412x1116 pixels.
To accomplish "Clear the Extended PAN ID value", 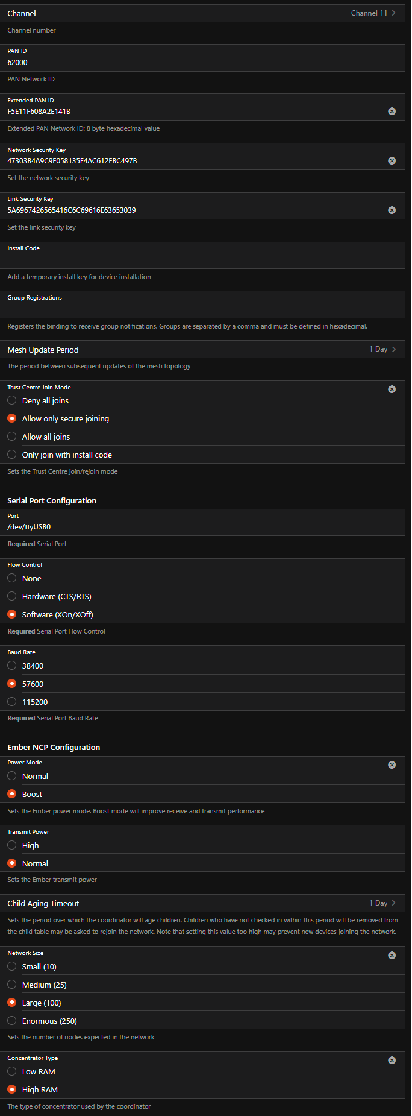I will tap(392, 111).
